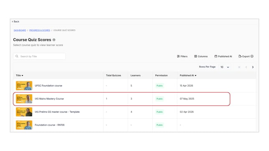
Task: Go to the first page arrow
Action: [239, 67]
